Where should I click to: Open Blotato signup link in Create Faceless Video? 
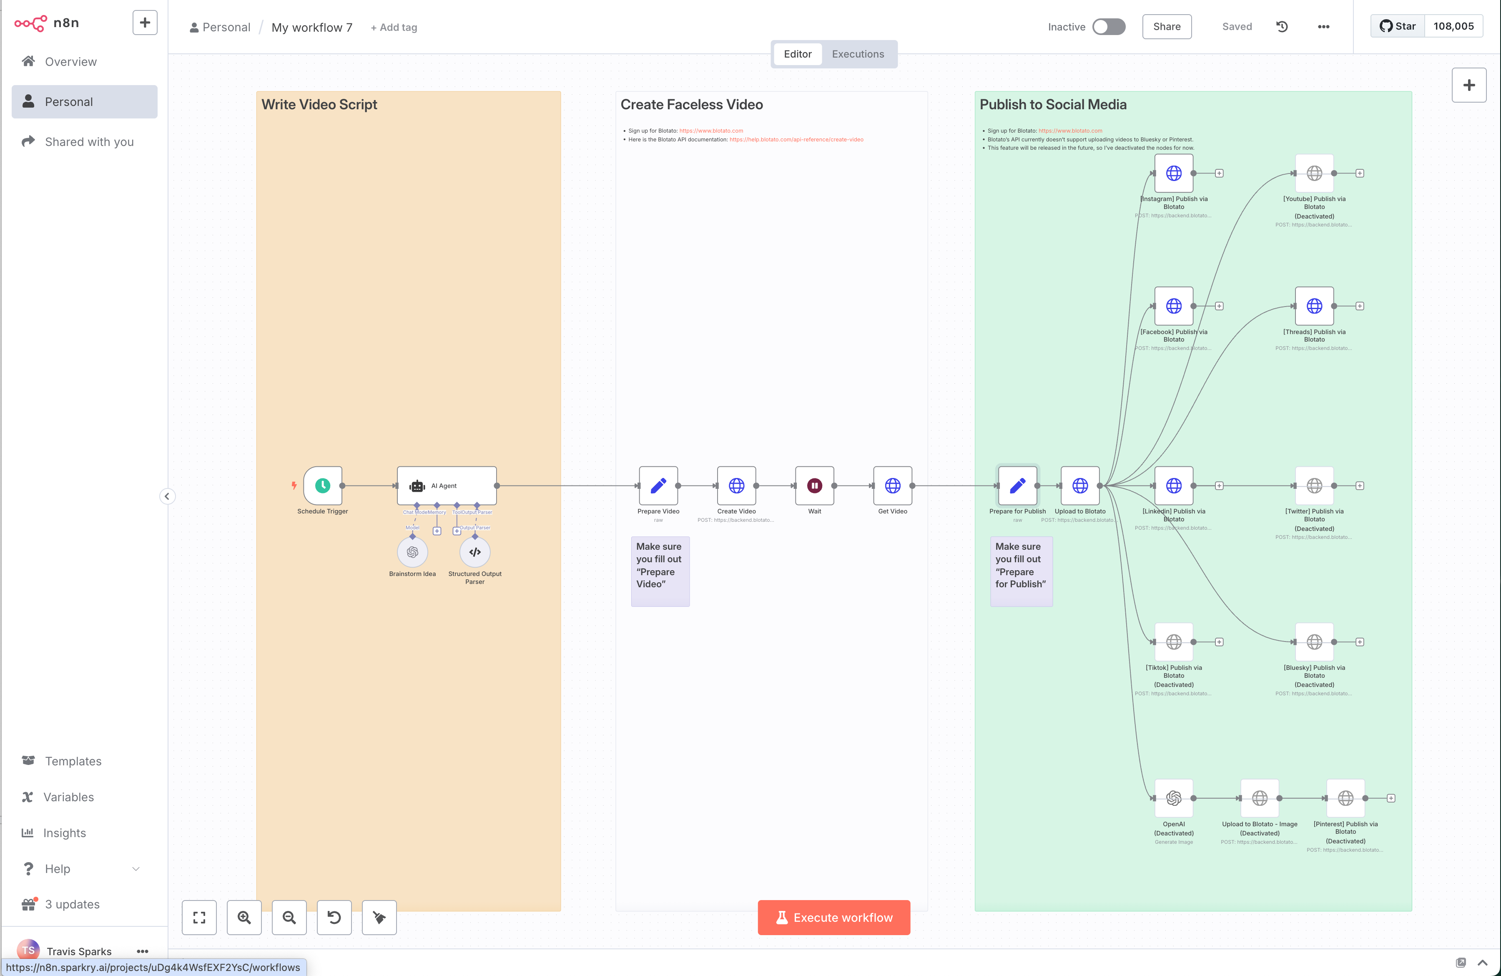click(x=711, y=131)
